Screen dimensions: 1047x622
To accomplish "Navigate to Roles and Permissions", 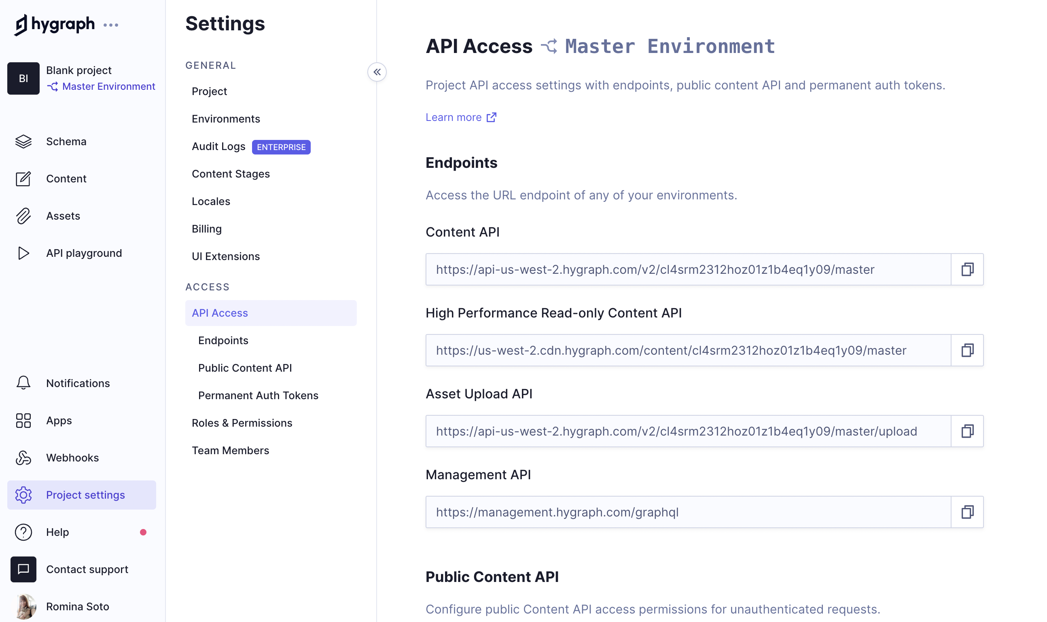I will 242,423.
